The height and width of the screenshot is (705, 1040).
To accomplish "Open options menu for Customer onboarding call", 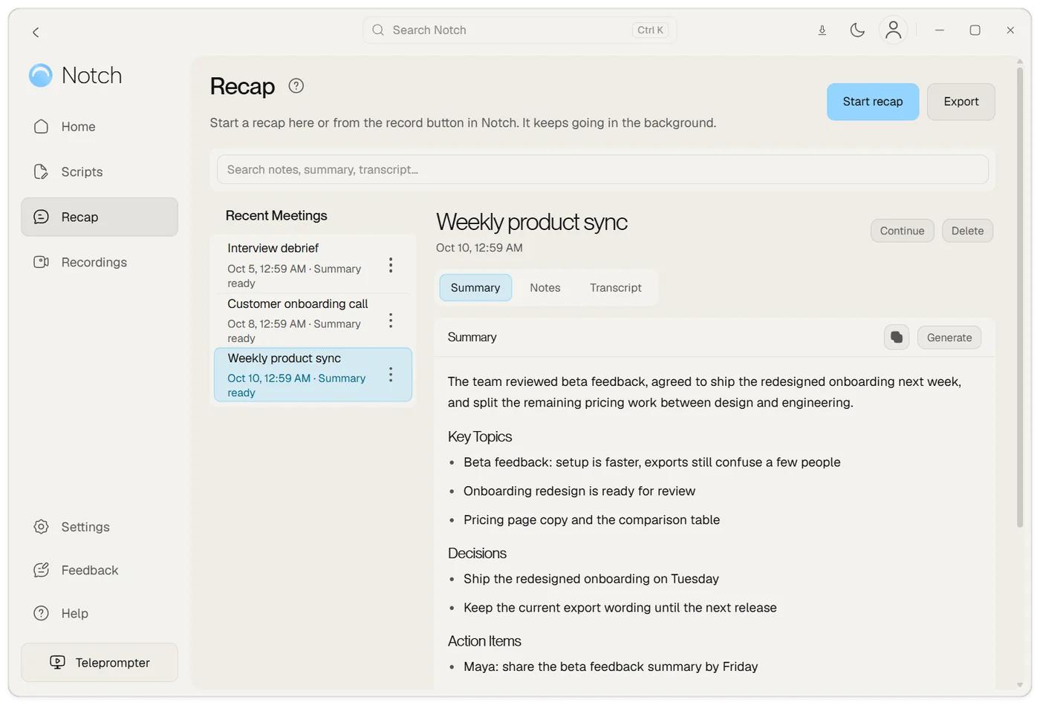I will click(391, 321).
